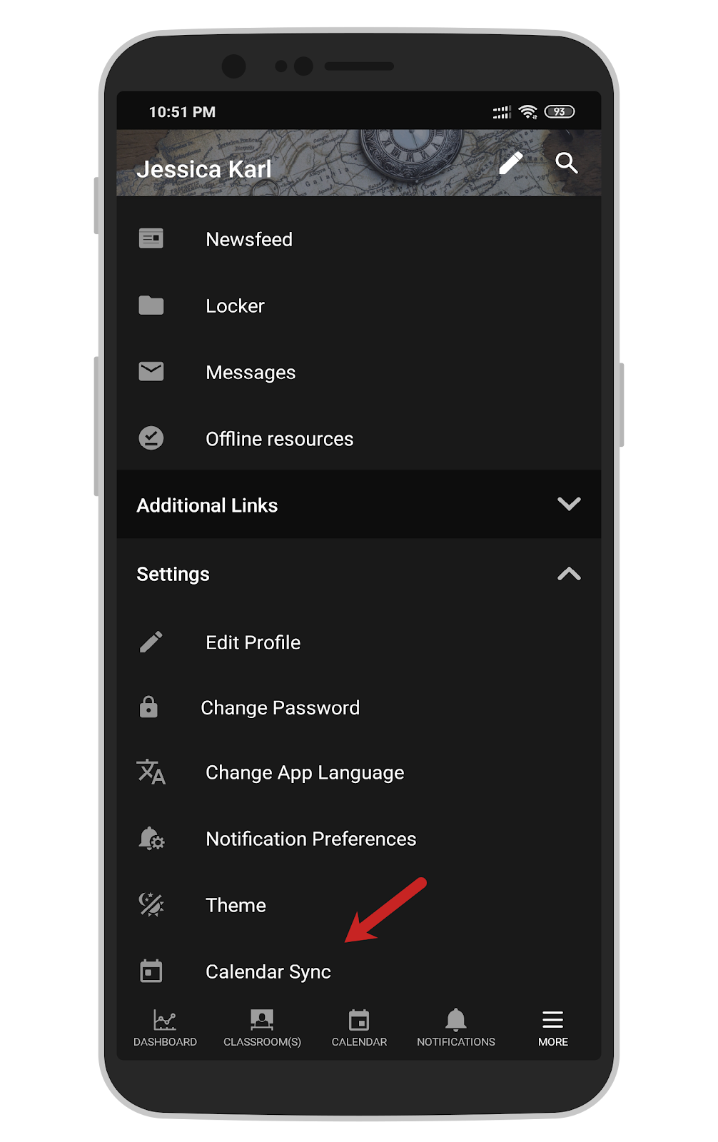Tap the Locker folder icon
Screen dimensions: 718x1142
[x=151, y=305]
